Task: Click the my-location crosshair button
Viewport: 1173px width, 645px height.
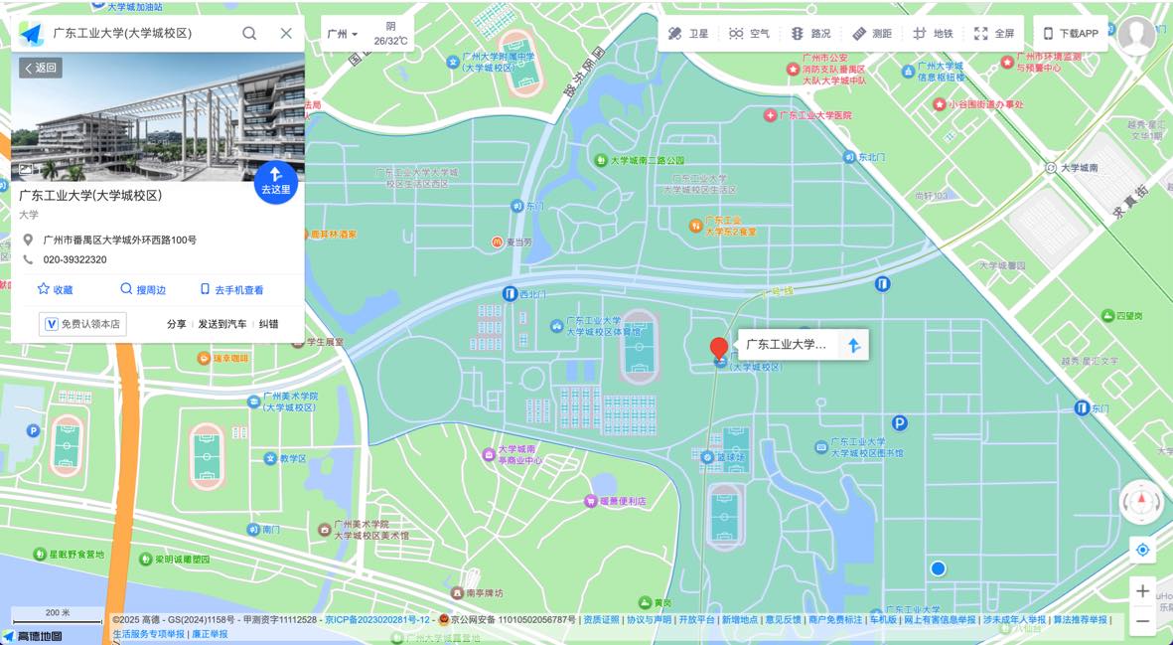Action: tap(1142, 550)
